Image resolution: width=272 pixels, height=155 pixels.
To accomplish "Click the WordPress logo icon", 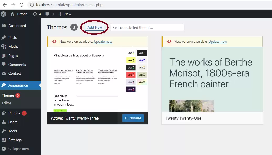I will tap(4, 14).
